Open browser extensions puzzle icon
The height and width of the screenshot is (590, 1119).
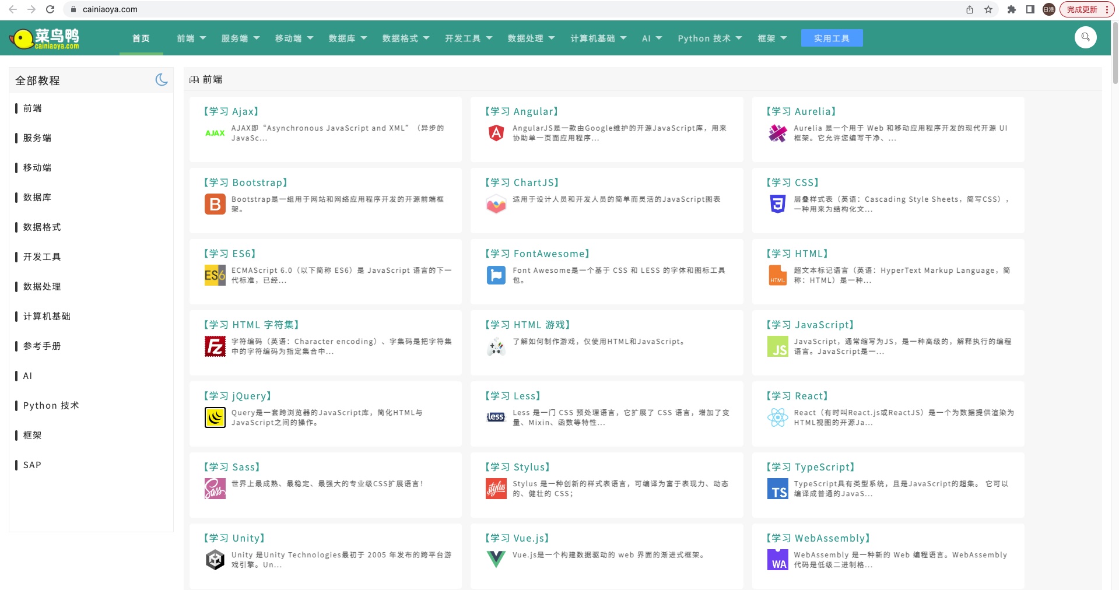click(1012, 9)
